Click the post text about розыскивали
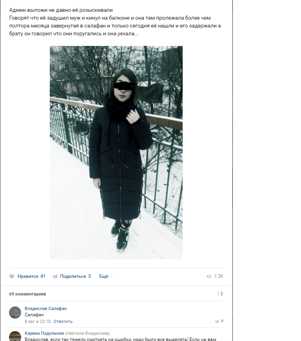The height and width of the screenshot is (341, 301). [x=115, y=22]
